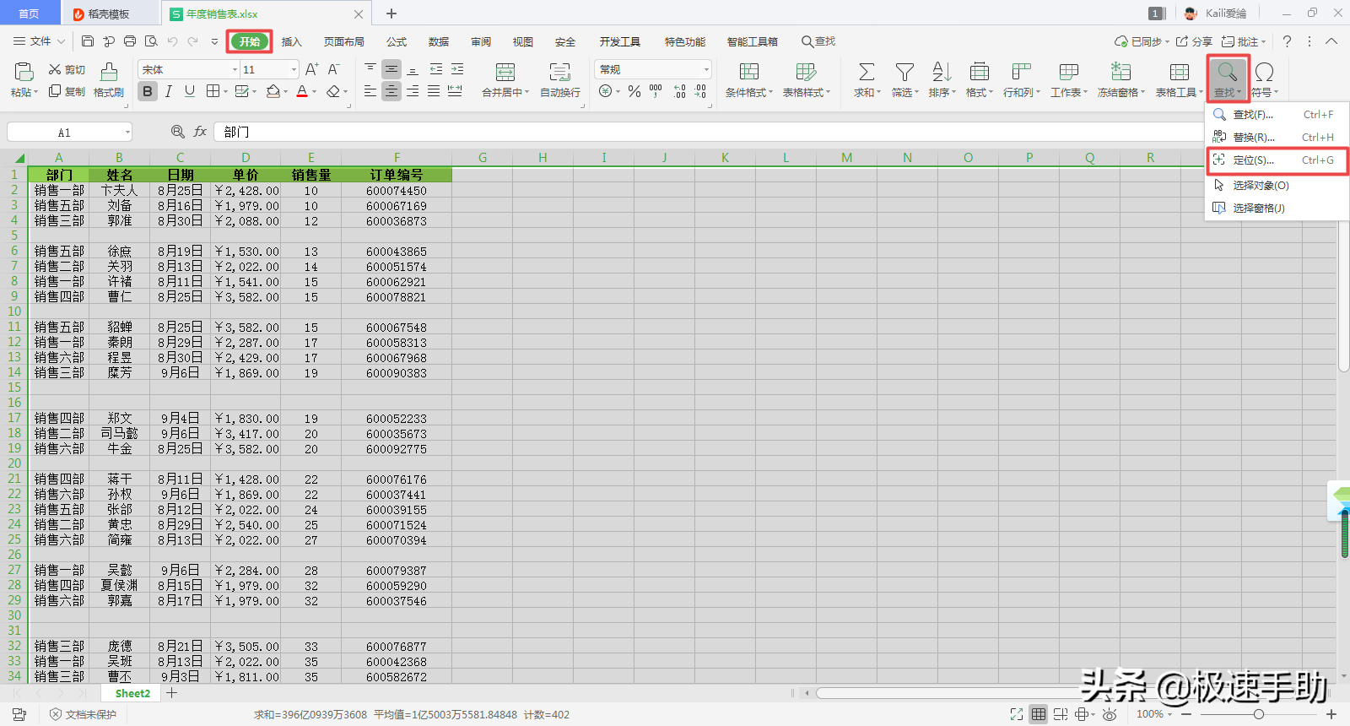Open a new document tab with plus
1350x726 pixels.
point(391,14)
